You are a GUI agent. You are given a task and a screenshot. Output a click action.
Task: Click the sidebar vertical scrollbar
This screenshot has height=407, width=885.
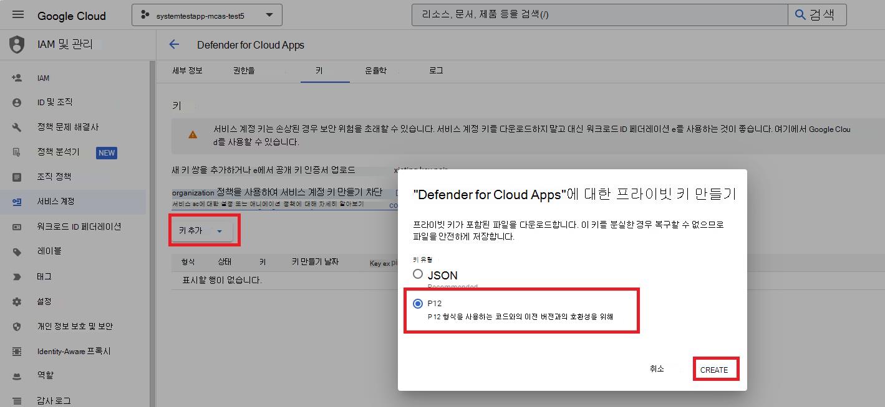[x=152, y=233]
